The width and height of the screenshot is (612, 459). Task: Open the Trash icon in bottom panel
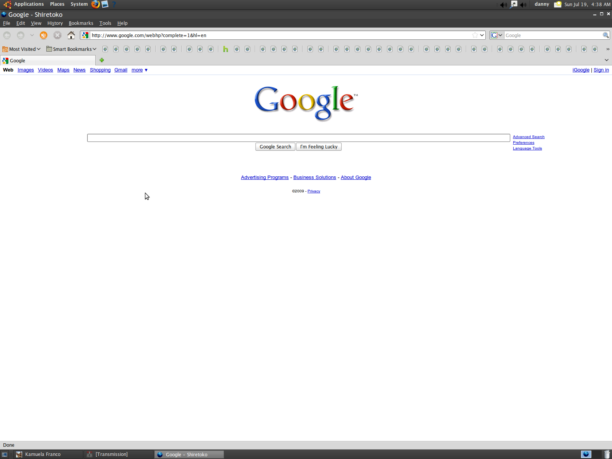607,454
